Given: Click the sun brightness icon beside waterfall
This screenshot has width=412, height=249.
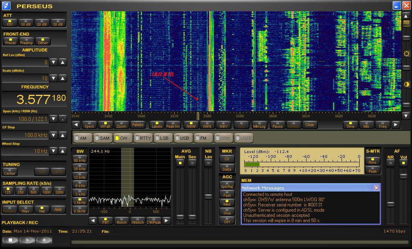Looking at the screenshot, I should pos(406,54).
